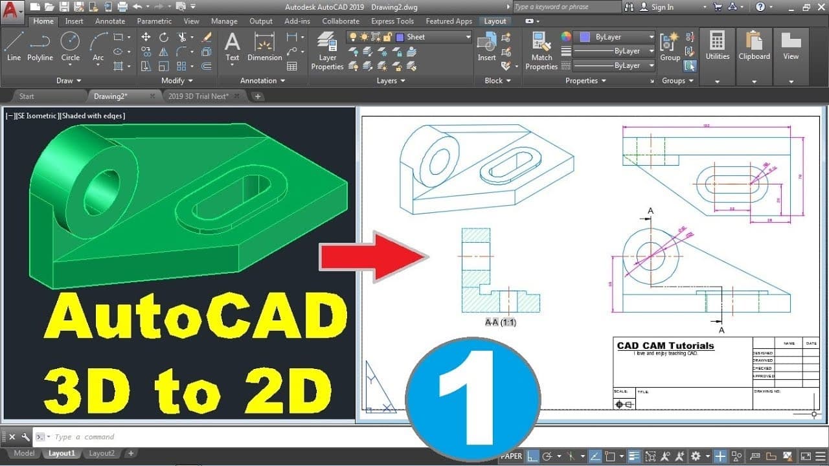Switch to the Layout2 tab
829x466 pixels.
[102, 454]
